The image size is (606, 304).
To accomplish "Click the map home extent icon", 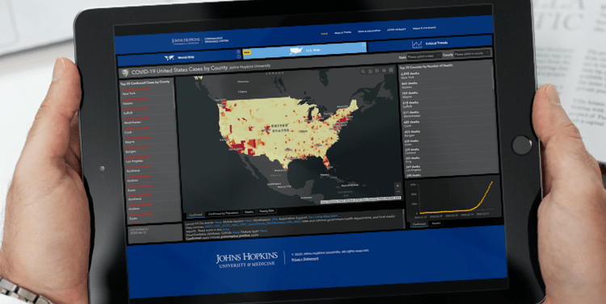I will pos(370,71).
